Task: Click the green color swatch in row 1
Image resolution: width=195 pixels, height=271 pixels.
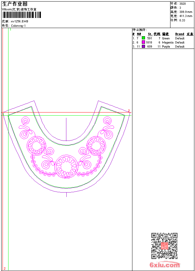Action: pos(143,38)
